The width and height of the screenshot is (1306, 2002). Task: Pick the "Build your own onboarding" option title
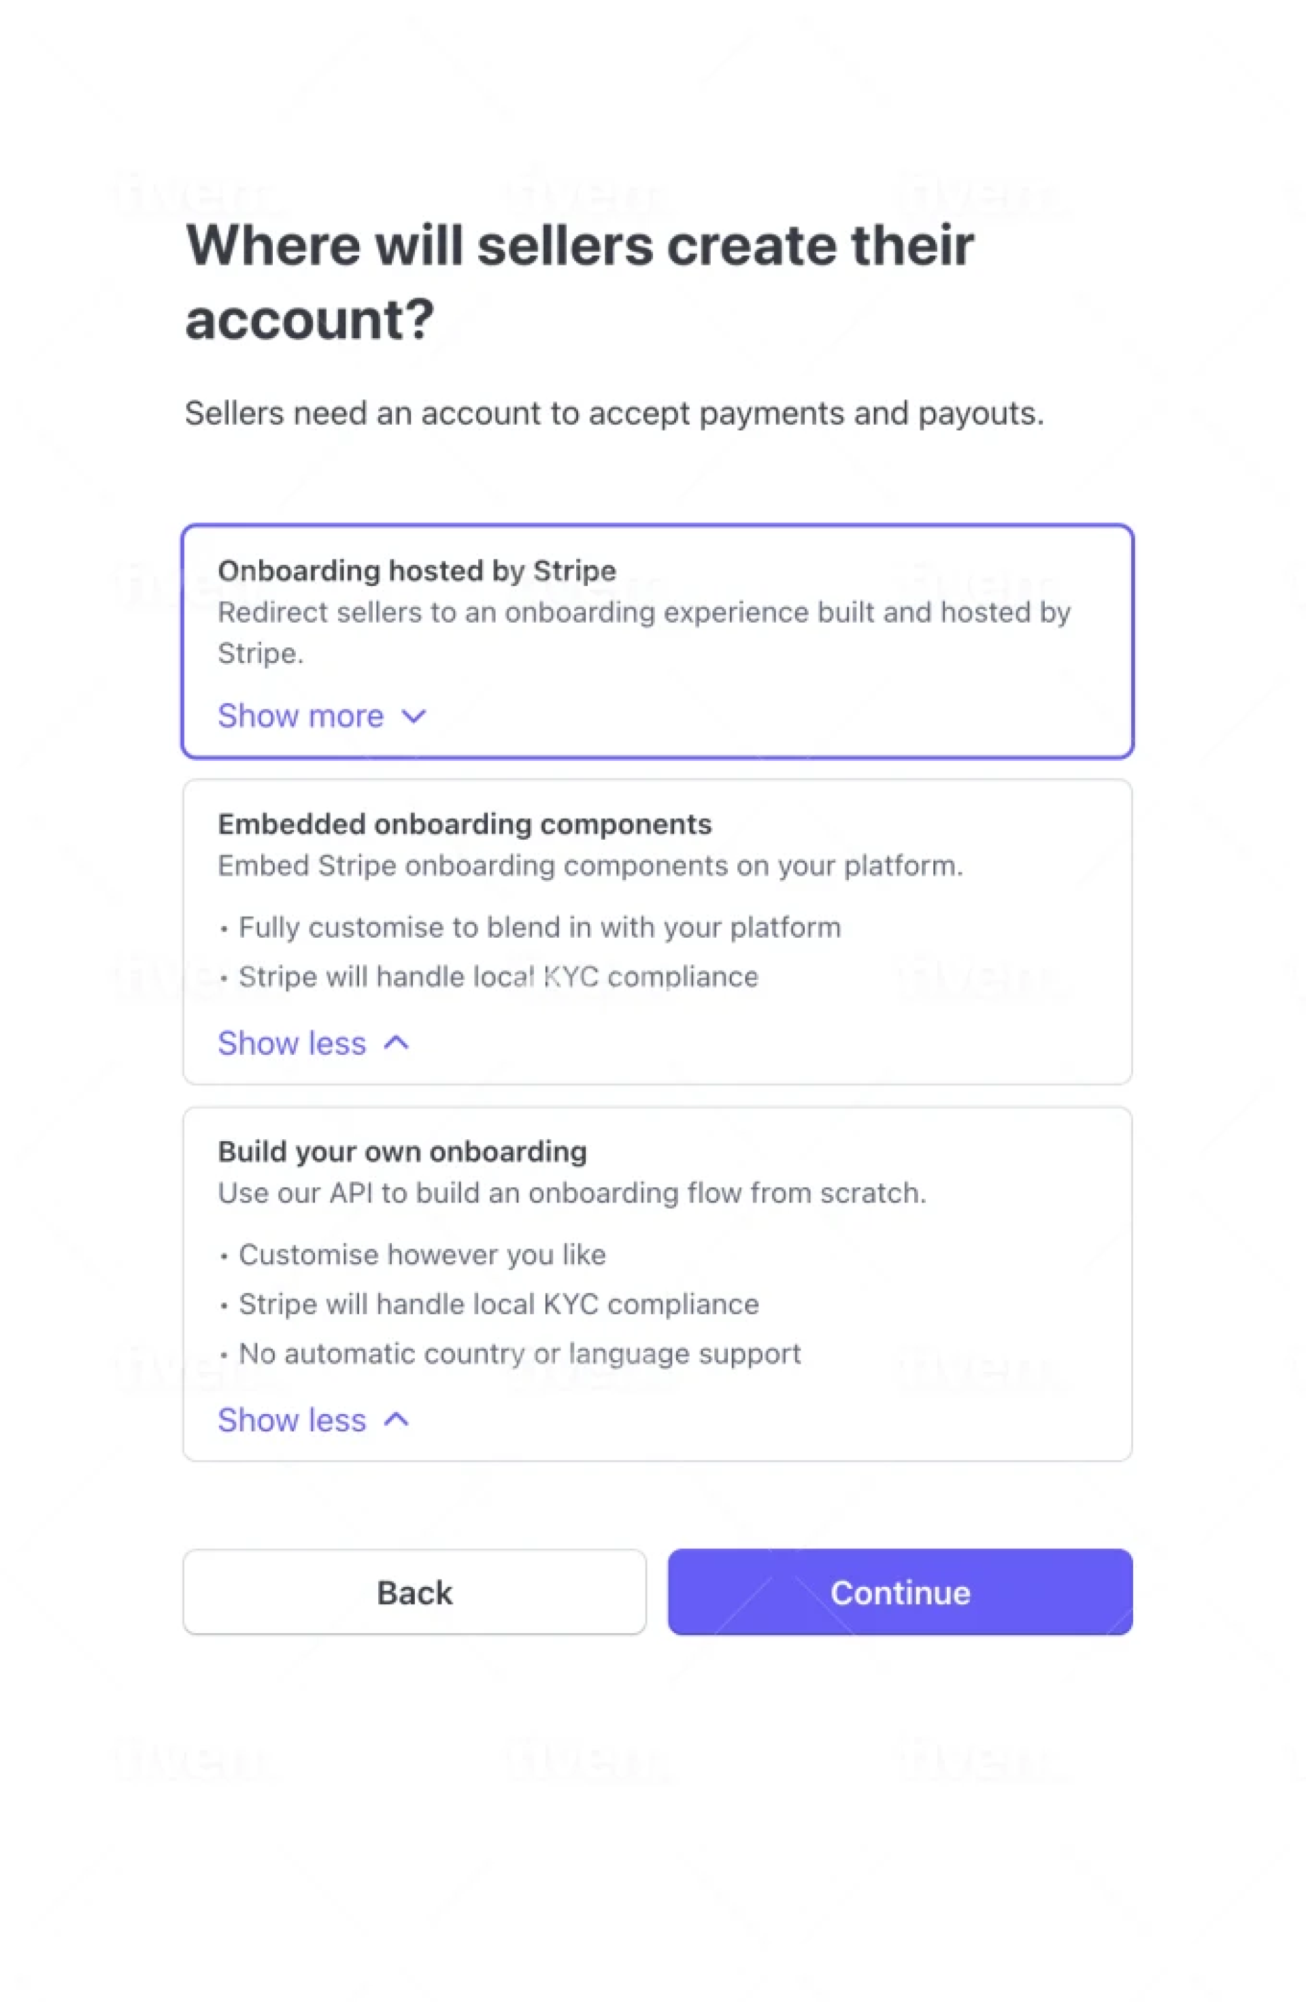[x=402, y=1151]
